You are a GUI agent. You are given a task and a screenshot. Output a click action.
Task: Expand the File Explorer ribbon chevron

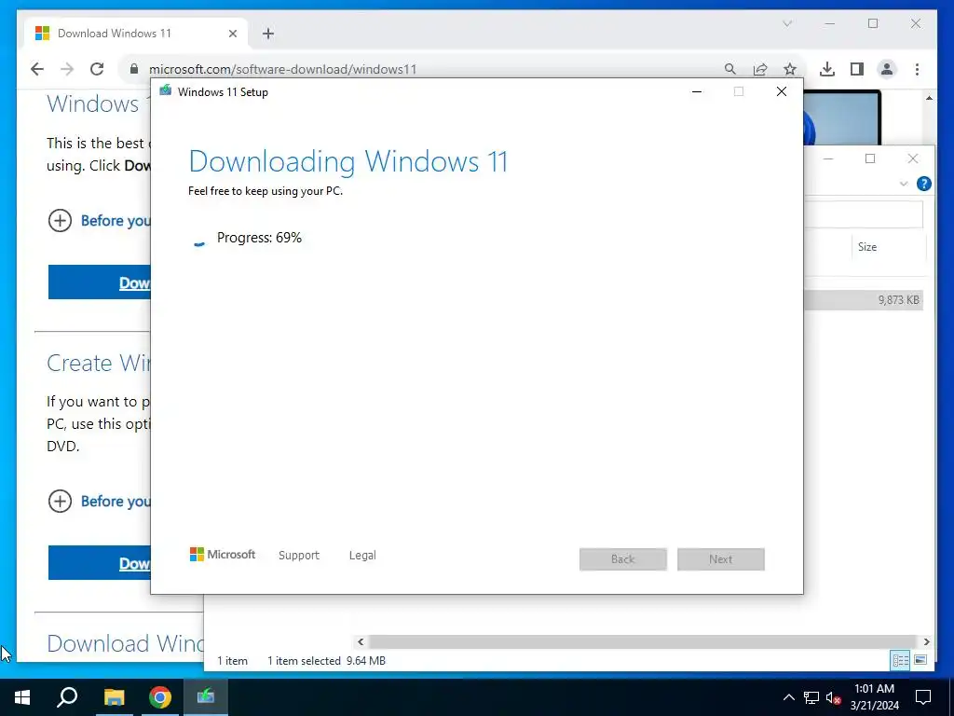pyautogui.click(x=904, y=184)
